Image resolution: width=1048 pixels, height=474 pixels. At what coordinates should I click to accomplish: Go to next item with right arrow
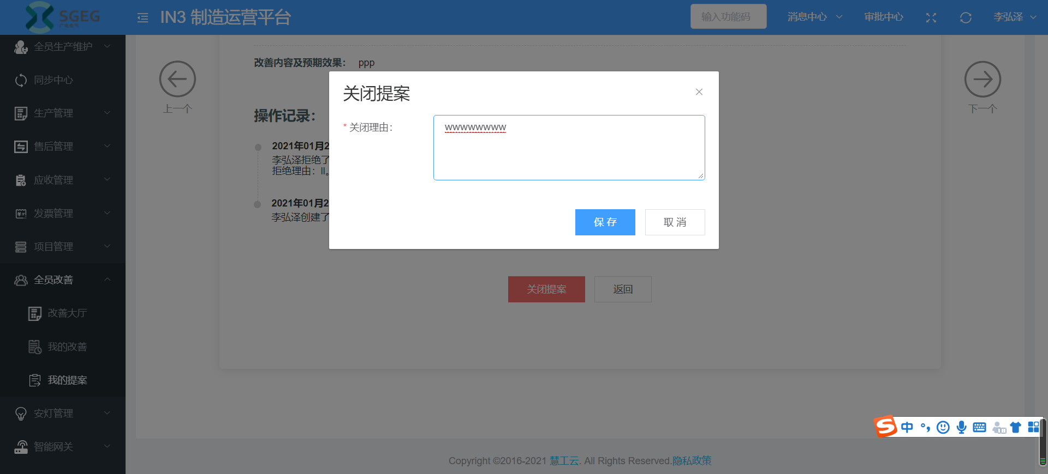(x=982, y=80)
